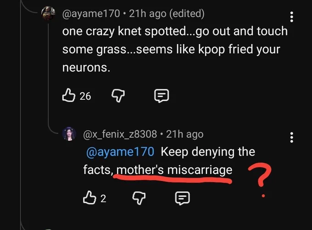Reply to x_fenix_z8308's comment

(182, 198)
